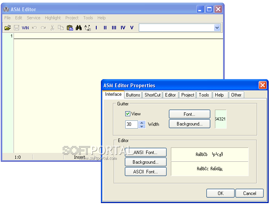Click the Roman numeral III toolbar button
This screenshot has height=205, width=271.
114,28
